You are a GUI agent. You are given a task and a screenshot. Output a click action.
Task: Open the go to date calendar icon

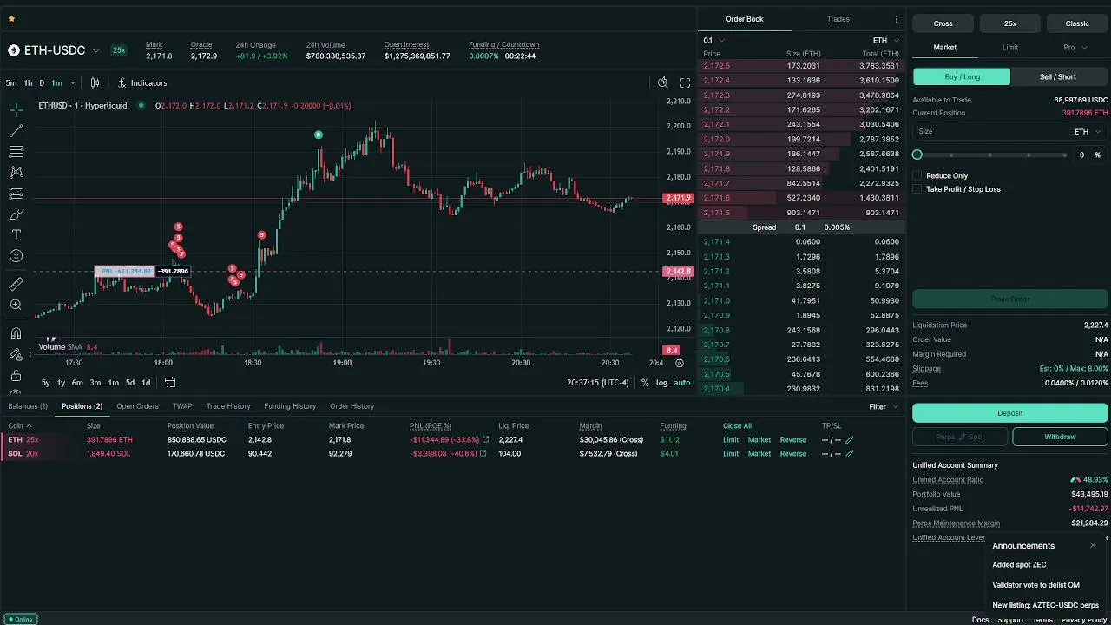coord(170,382)
